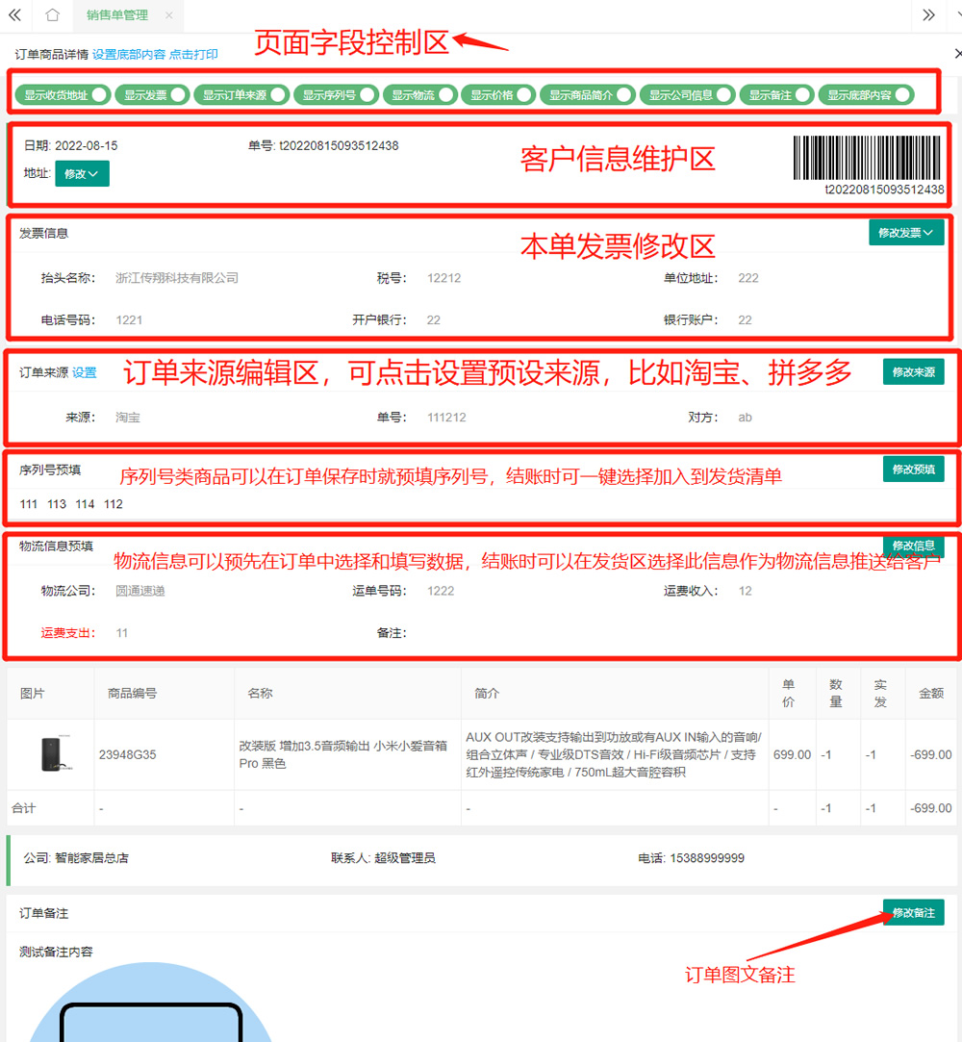Click the tax number value 12212
Image resolution: width=962 pixels, height=1042 pixels.
click(443, 278)
